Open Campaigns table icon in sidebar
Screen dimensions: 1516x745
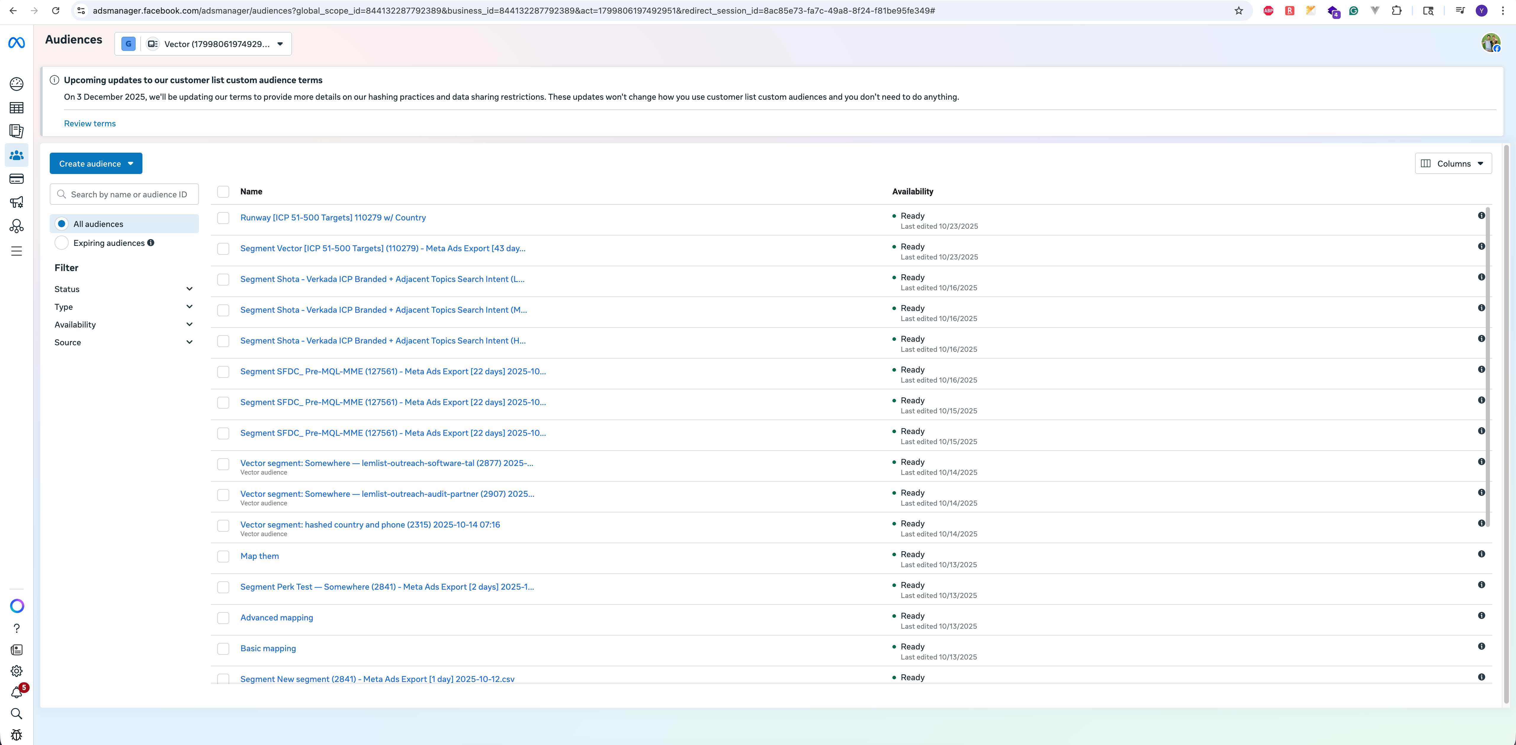[x=17, y=108]
